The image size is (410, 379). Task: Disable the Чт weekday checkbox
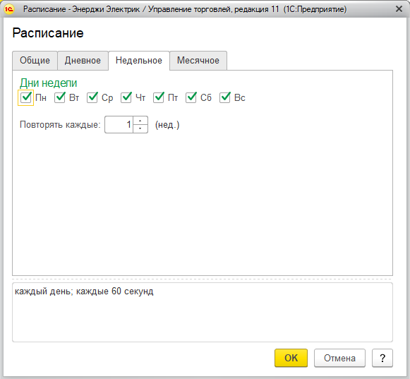(x=126, y=97)
